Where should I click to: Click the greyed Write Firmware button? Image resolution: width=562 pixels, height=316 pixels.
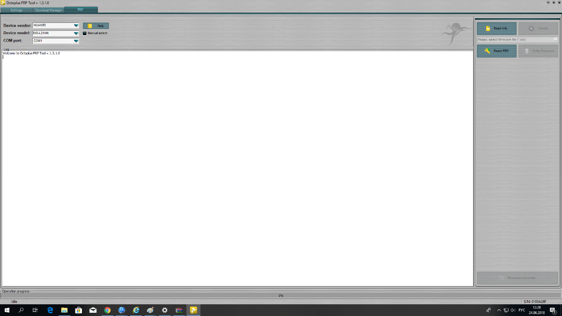(x=538, y=51)
